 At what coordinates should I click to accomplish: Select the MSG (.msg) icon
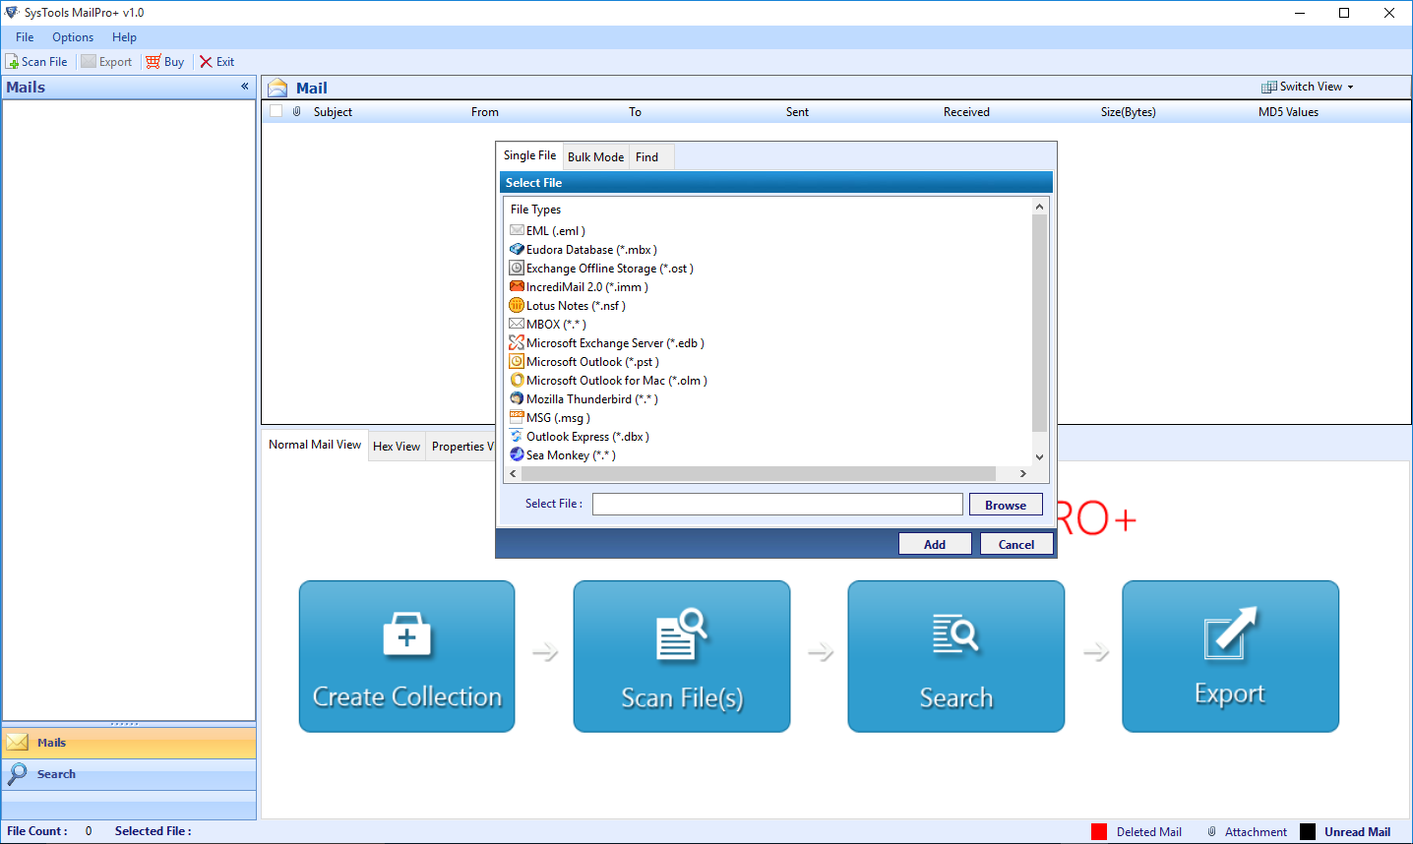tap(517, 417)
